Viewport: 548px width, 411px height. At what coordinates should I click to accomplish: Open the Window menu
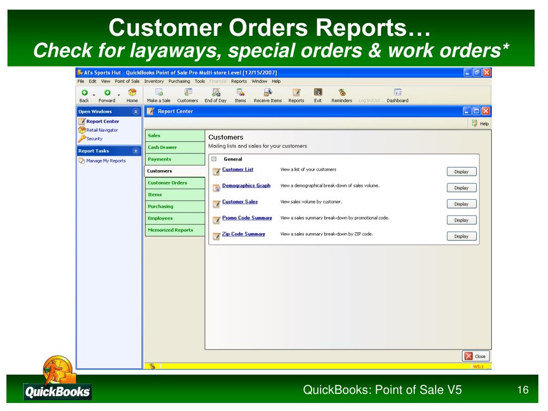click(x=260, y=81)
